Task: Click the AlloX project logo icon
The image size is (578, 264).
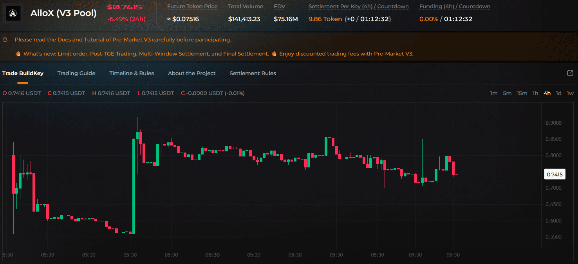Action: [x=13, y=13]
